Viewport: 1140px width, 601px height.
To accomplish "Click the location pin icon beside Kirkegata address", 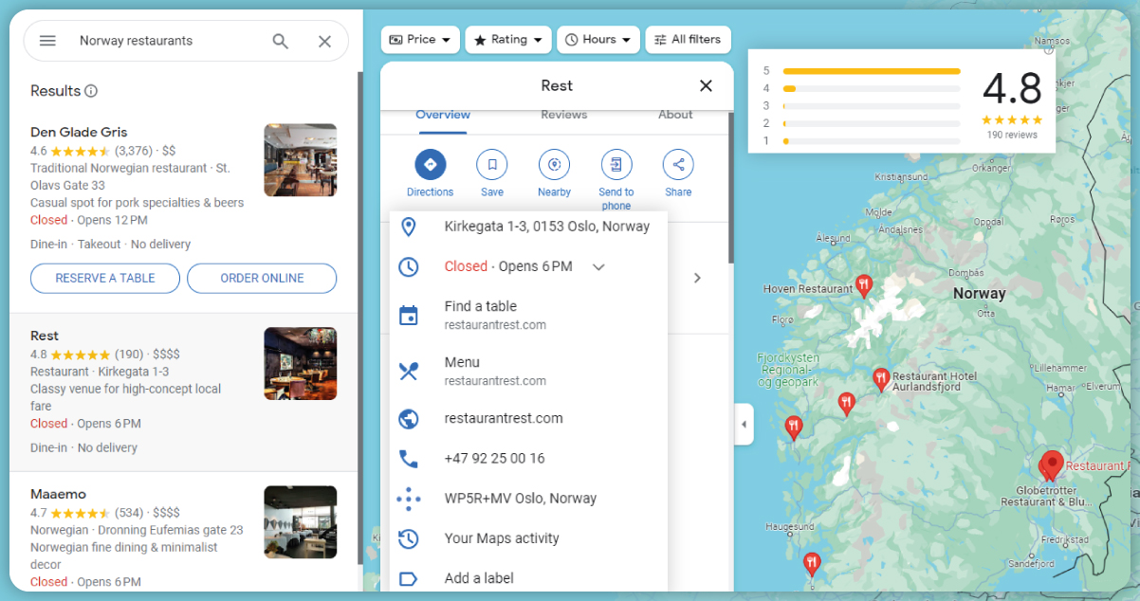I will tap(408, 227).
